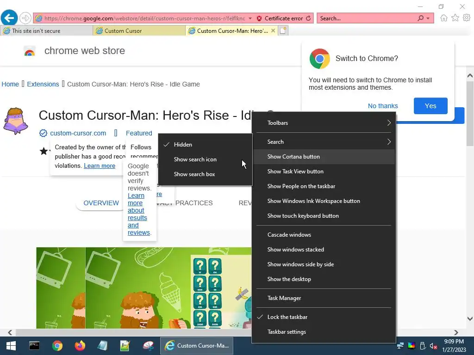Open the search provider dropdown arrow
This screenshot has width=474, height=355.
[x=428, y=18]
